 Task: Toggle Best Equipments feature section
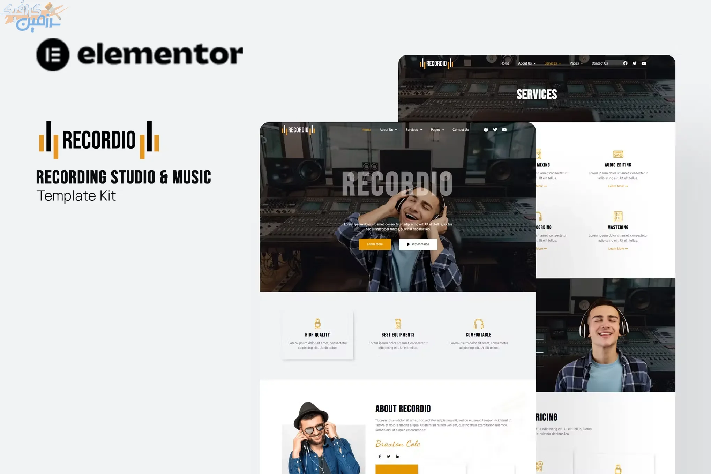coord(397,334)
